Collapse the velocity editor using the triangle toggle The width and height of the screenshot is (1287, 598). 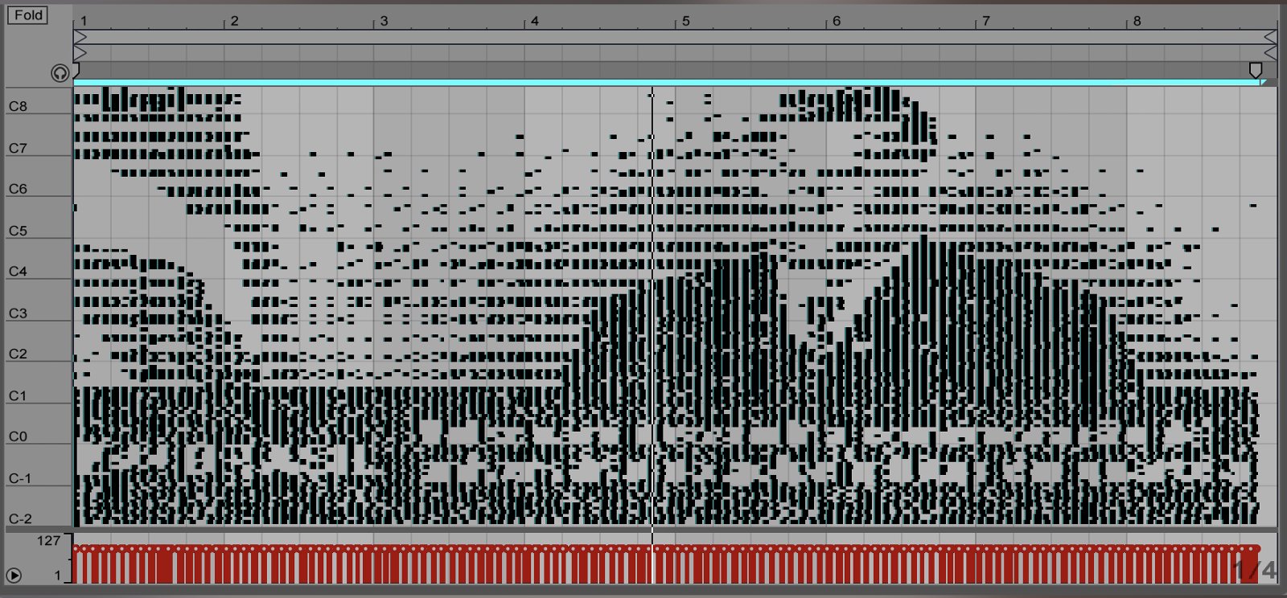click(14, 575)
